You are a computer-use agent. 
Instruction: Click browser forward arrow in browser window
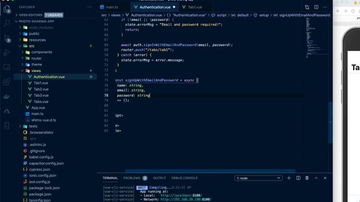pyautogui.click(x=345, y=11)
